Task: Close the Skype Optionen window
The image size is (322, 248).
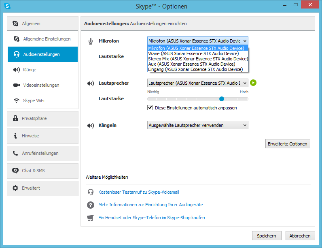Action: 310,4
